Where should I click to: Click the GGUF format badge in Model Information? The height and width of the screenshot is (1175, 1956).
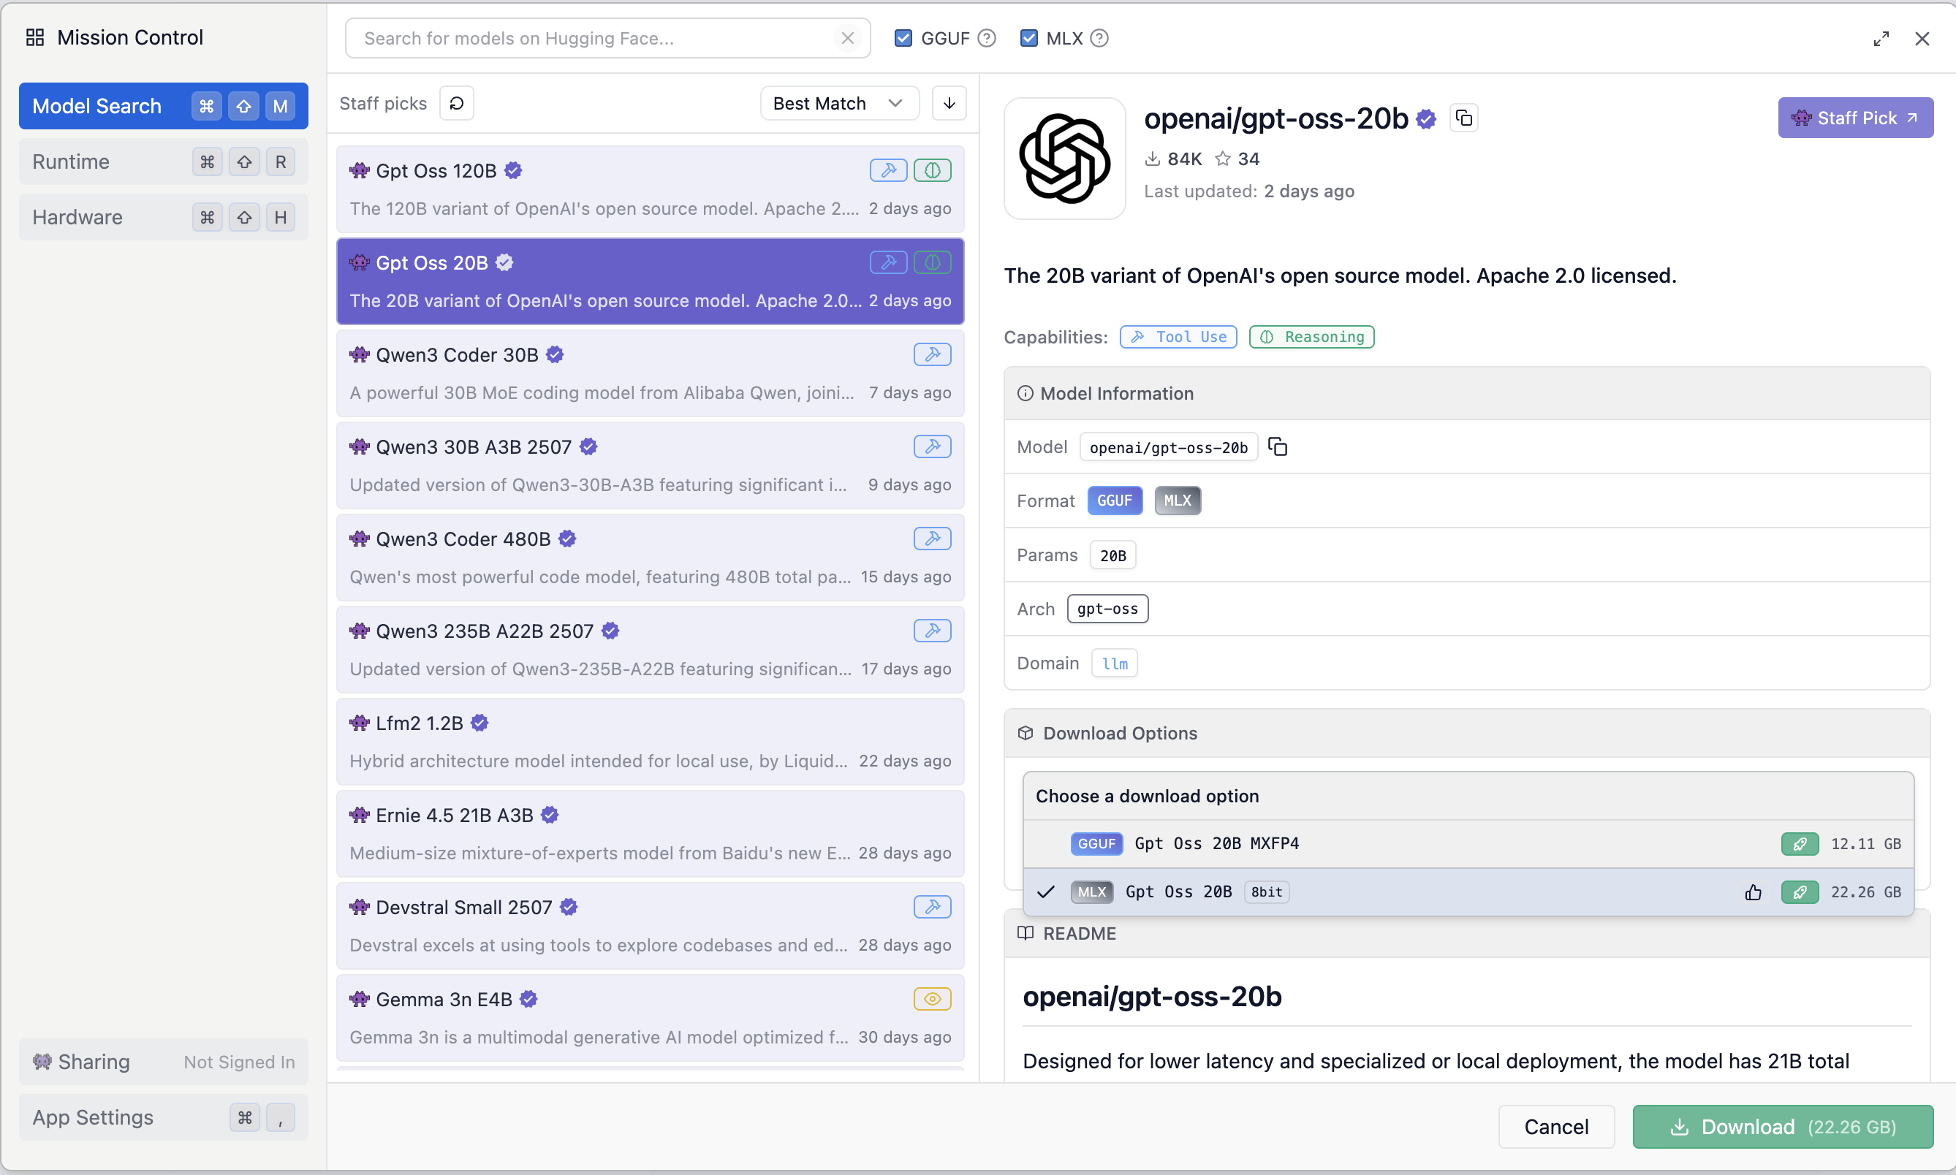[1114, 501]
